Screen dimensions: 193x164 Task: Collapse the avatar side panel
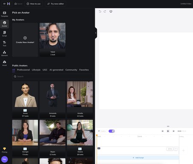point(96,33)
